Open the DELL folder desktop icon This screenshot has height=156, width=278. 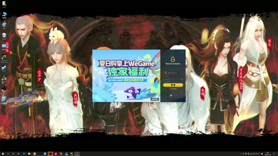pos(4,4)
